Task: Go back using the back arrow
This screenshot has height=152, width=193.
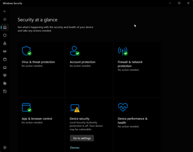Action: pos(5,11)
